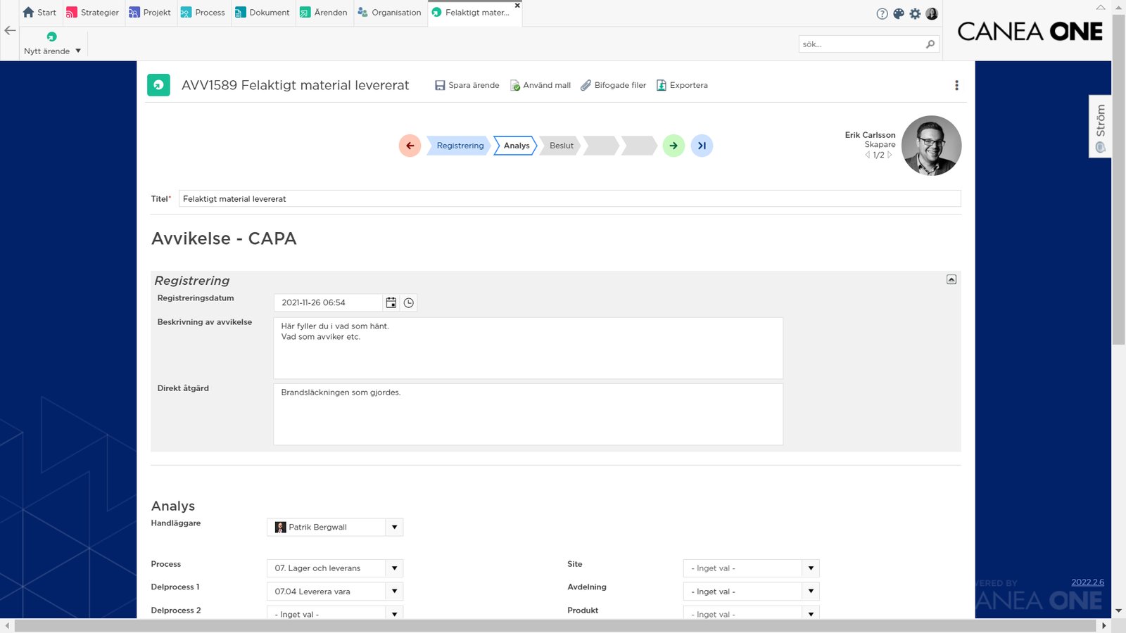Open the Process dropdown list

coord(394,568)
